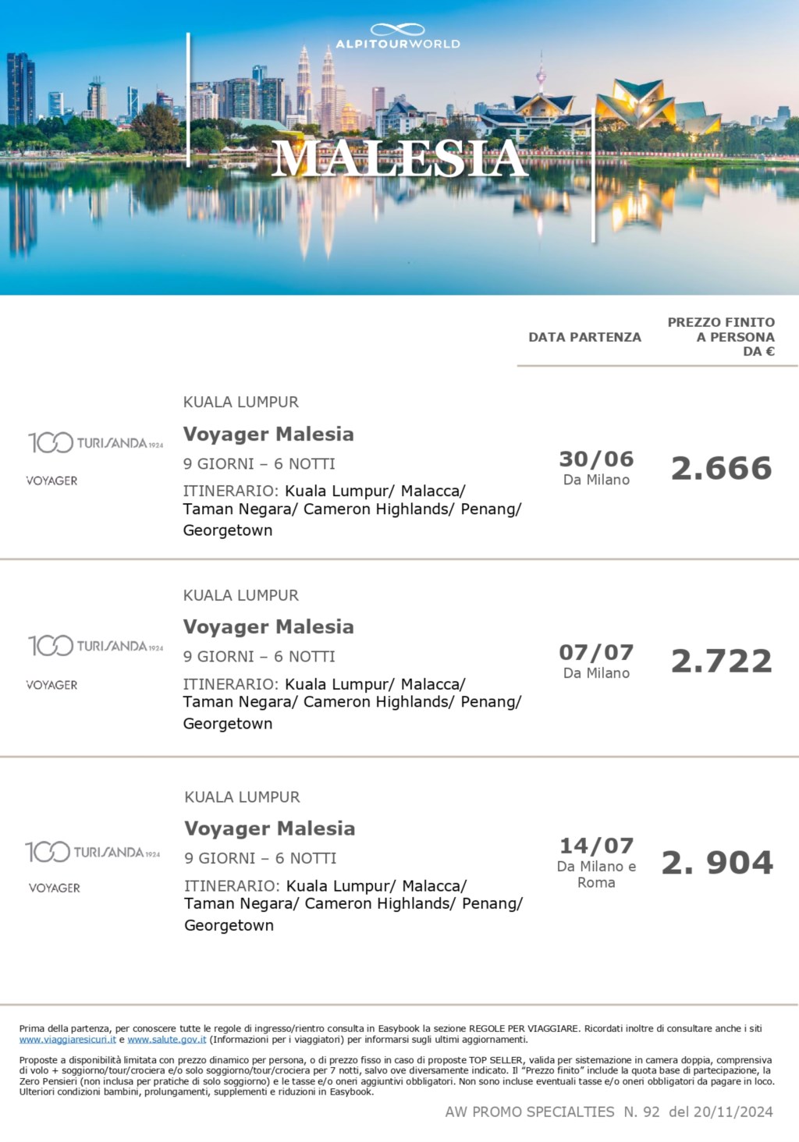Click the VOYAGER label under the third logo
This screenshot has height=1142, width=799.
click(x=55, y=888)
